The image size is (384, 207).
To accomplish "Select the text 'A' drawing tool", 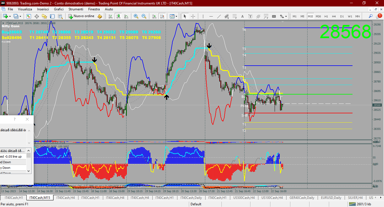I will (x=242, y=16).
